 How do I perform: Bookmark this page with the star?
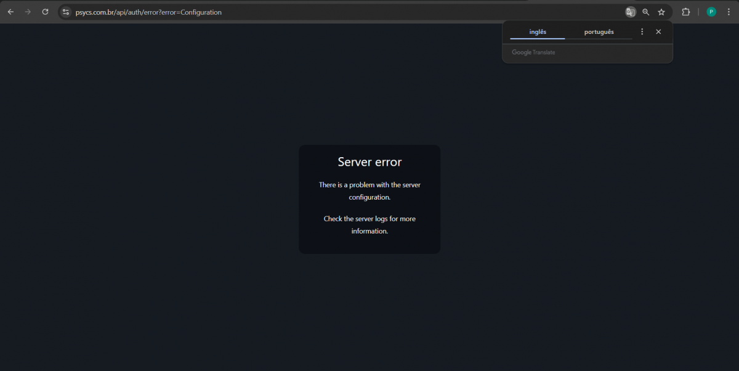pos(661,12)
